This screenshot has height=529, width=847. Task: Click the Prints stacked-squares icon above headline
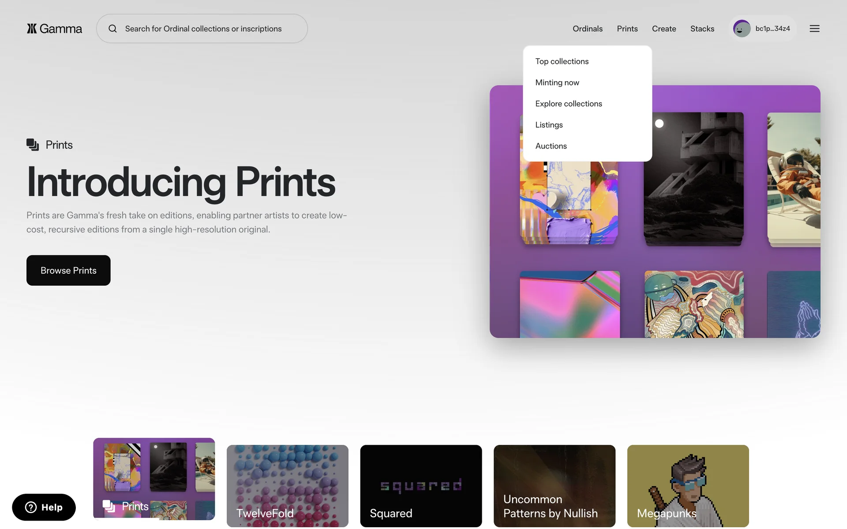point(33,145)
